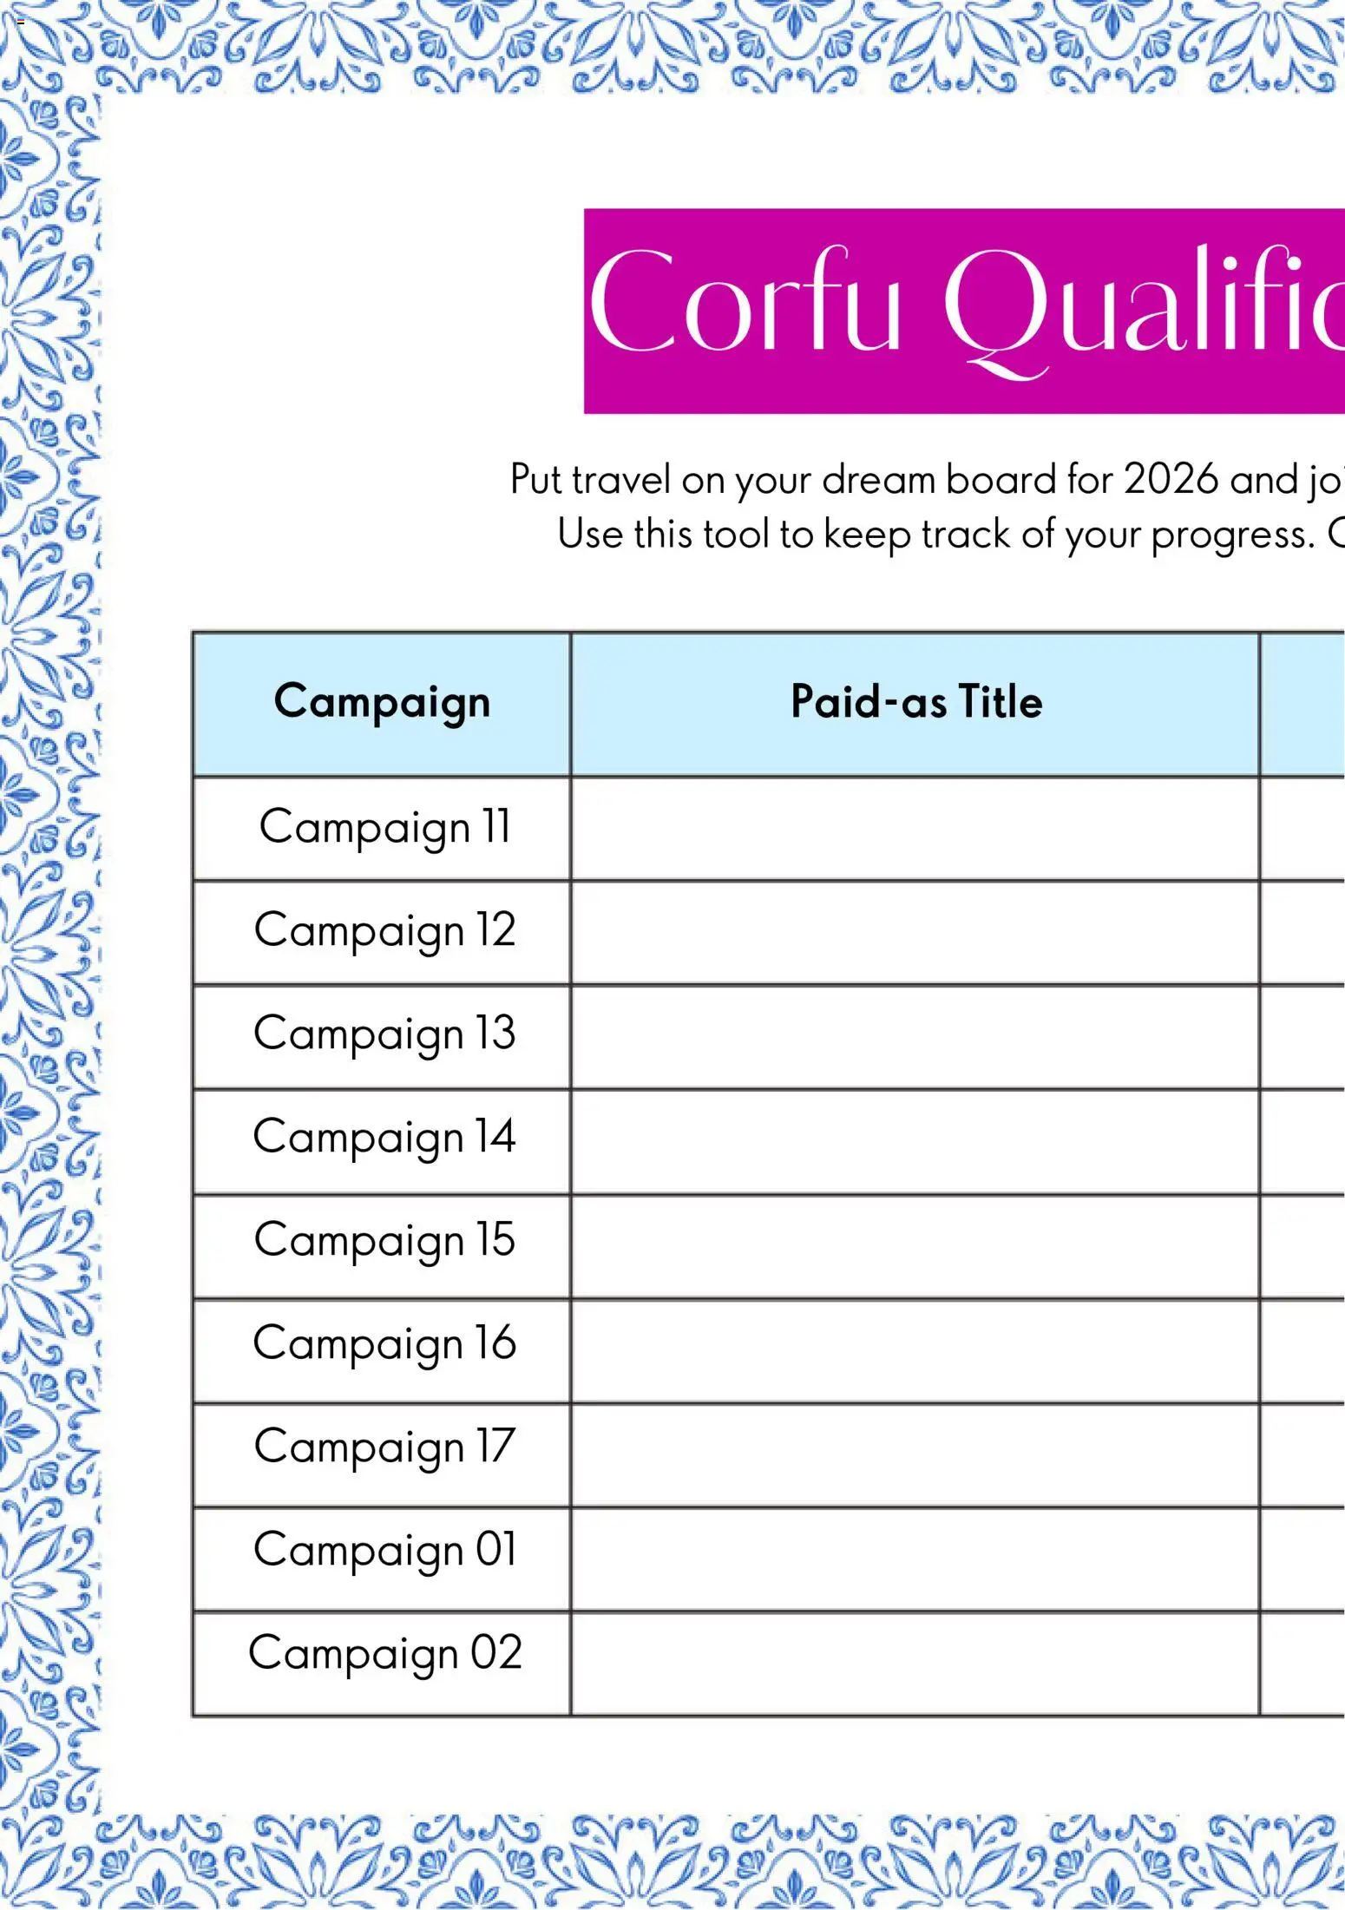Click the "Put travel on your dream board" text line
1345x1910 pixels.
927,480
